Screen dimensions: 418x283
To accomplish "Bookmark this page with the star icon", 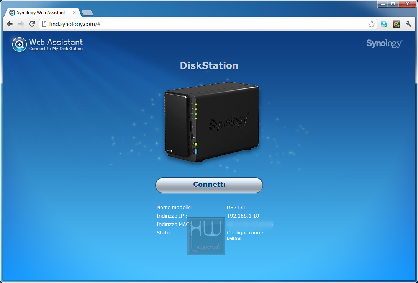I will point(372,24).
